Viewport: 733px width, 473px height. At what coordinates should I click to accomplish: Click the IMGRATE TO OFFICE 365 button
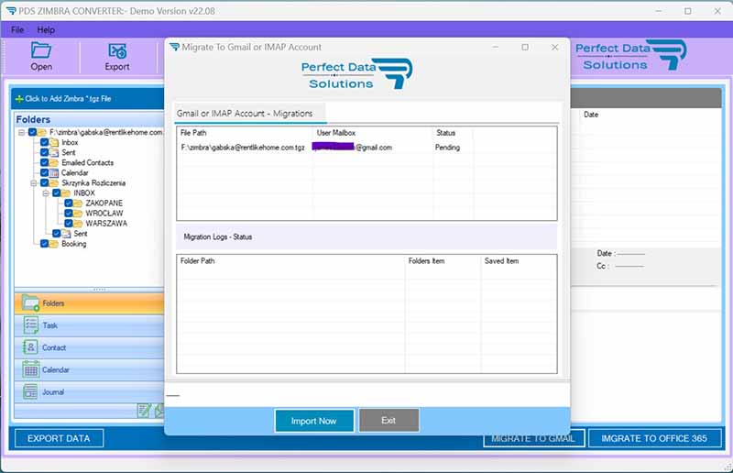pyautogui.click(x=654, y=438)
